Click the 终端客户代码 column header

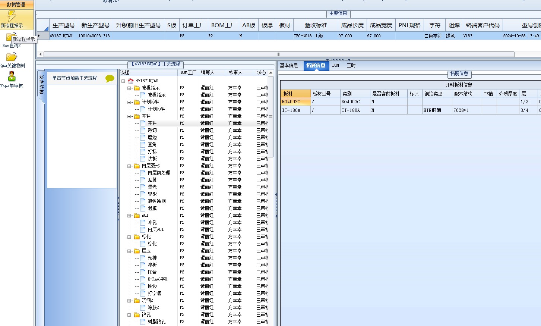483,25
